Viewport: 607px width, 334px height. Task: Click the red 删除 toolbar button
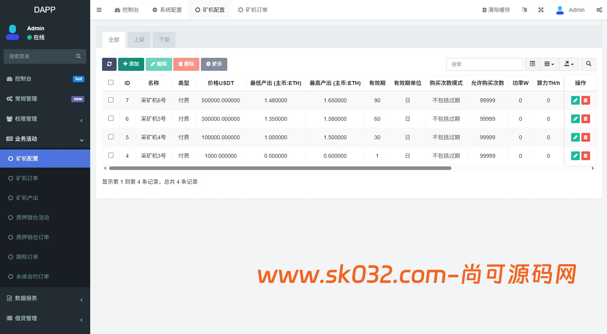click(x=186, y=64)
